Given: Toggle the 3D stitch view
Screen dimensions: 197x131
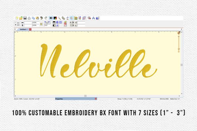Looking at the screenshot, I should pyautogui.click(x=51, y=18).
